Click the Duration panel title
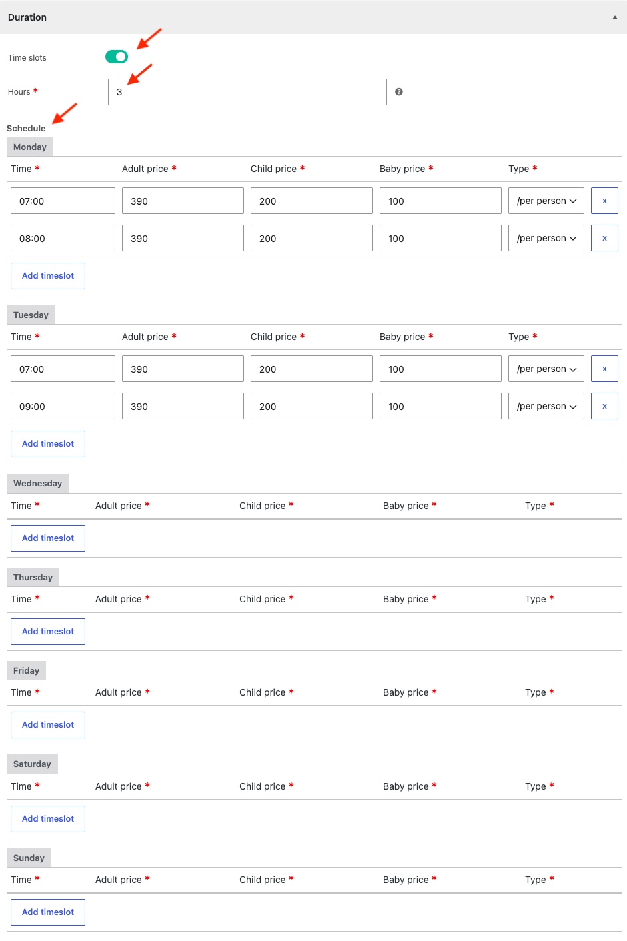 coord(27,17)
